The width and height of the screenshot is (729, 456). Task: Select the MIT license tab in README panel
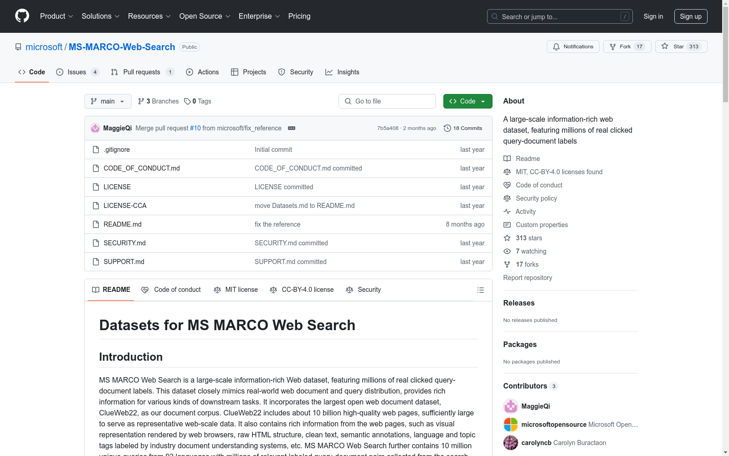pyautogui.click(x=236, y=290)
